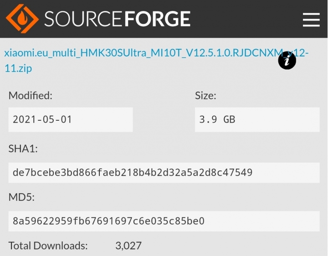
Task: Open the xiaomi.eu_multi_HMK30SUltra zip file link
Action: [x=156, y=61]
